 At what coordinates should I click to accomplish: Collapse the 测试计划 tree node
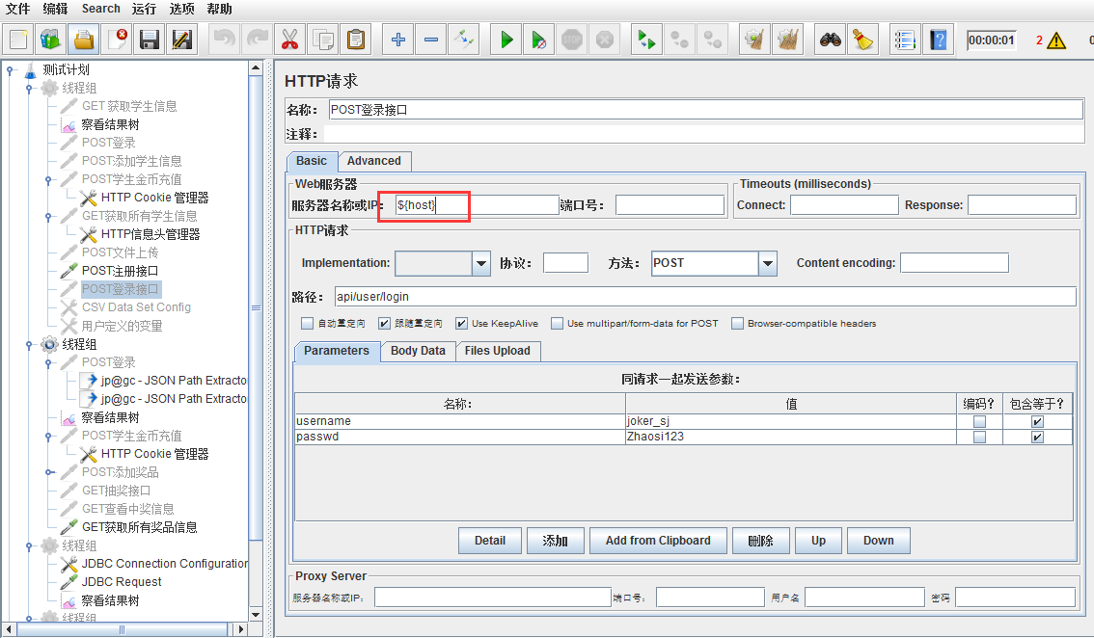tap(10, 69)
